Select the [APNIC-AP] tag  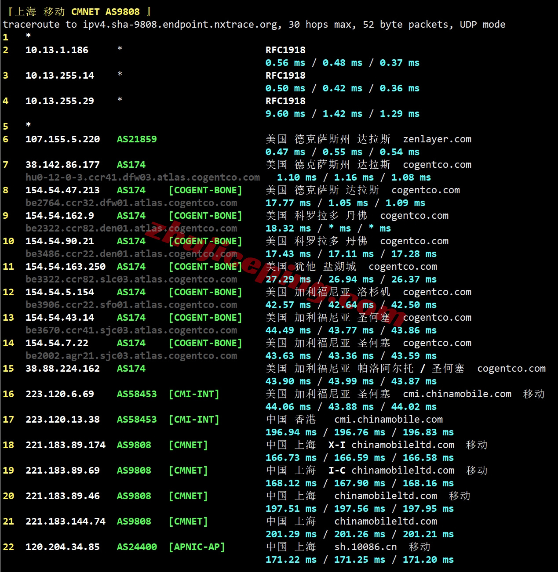point(197,547)
